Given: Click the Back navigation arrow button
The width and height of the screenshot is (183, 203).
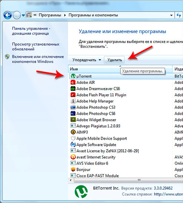Looking at the screenshot, I should (x=8, y=15).
